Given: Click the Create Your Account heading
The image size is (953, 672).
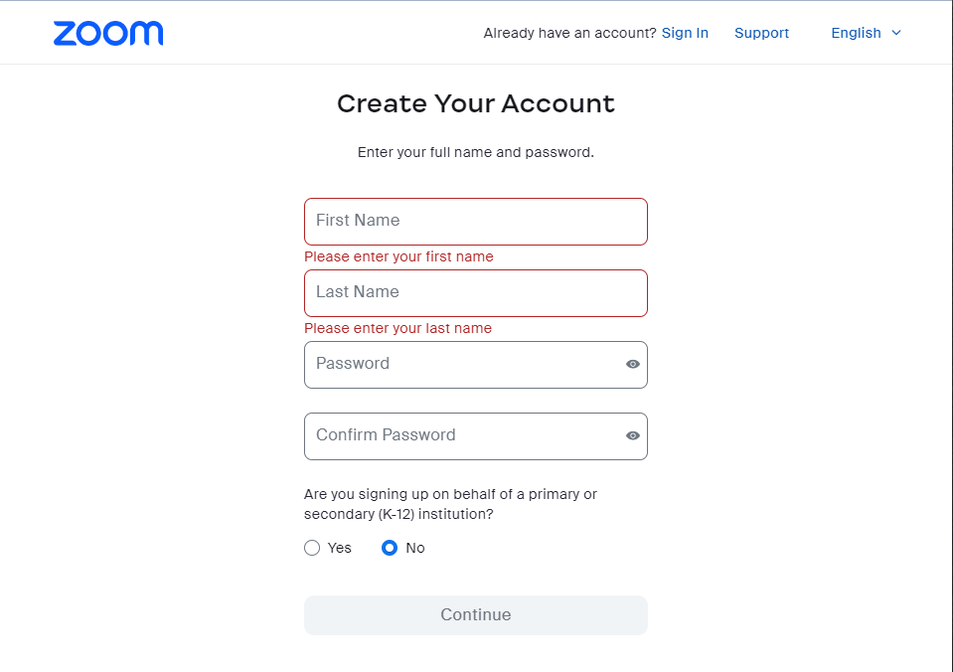Looking at the screenshot, I should tap(476, 103).
